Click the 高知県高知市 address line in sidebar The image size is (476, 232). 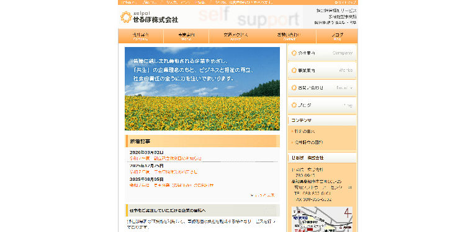click(317, 181)
